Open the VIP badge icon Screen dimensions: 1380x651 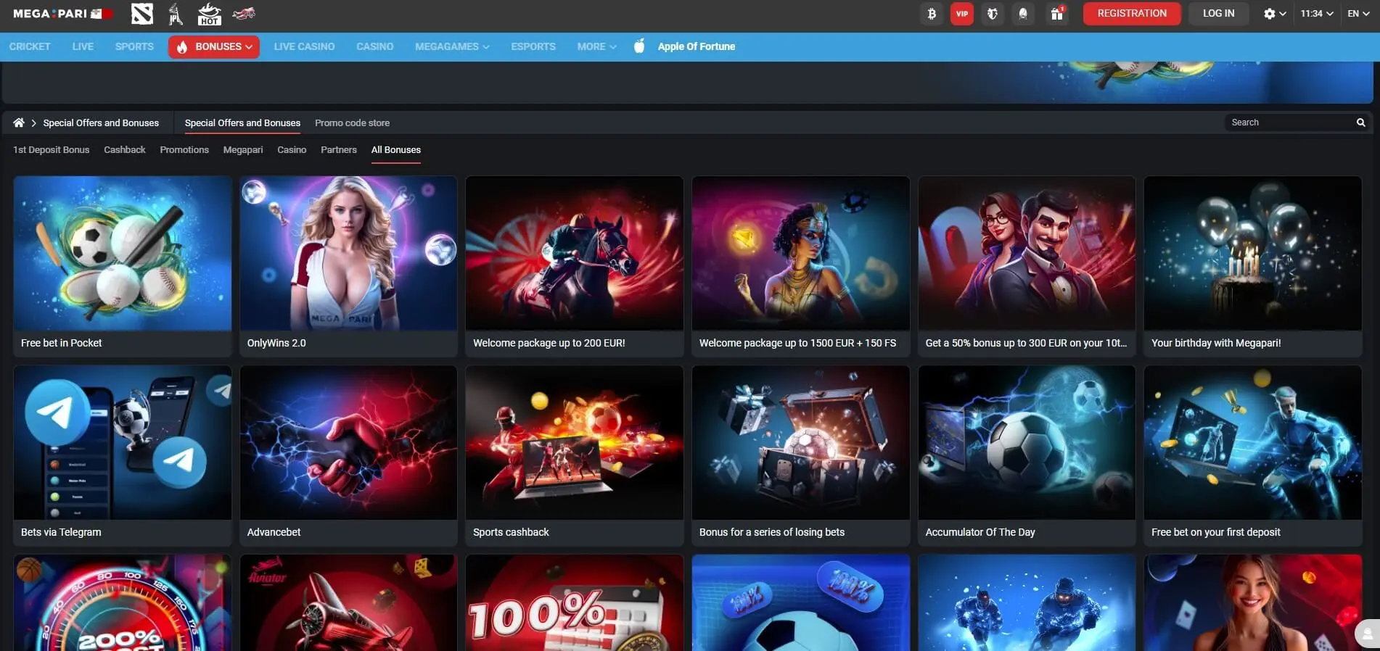pyautogui.click(x=961, y=14)
